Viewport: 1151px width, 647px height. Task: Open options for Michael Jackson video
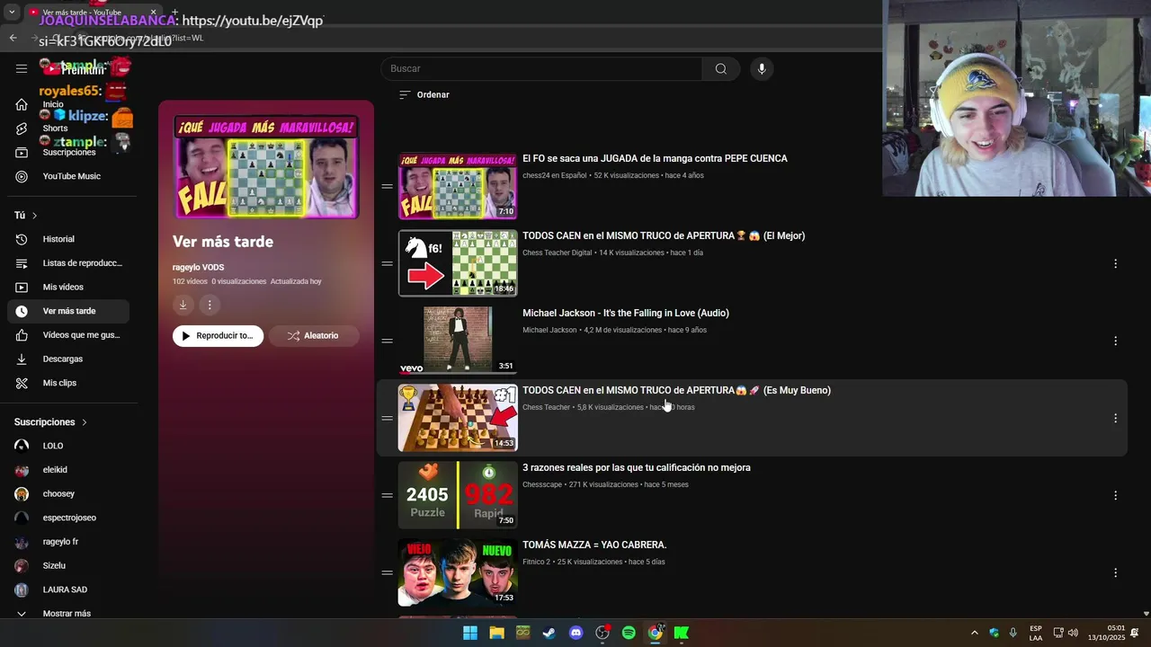point(1115,341)
